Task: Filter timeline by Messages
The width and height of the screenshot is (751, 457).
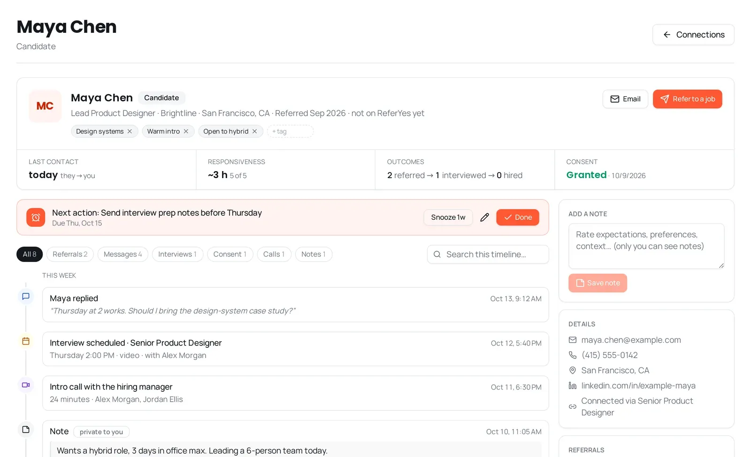Action: point(123,254)
